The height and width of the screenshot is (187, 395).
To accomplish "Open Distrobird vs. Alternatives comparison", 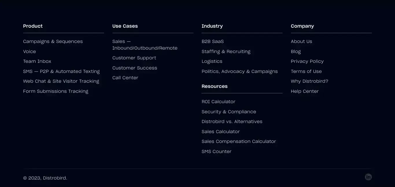I will (232, 122).
